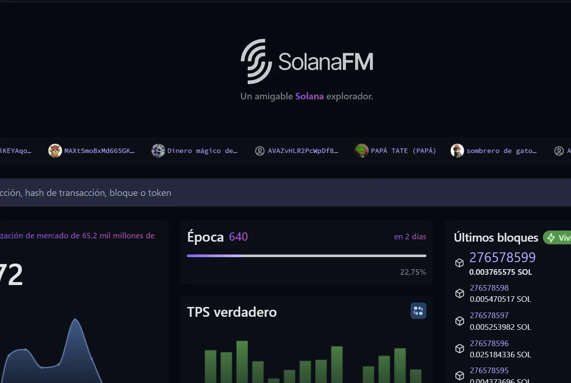571x383 pixels.
Task: Click the cube icon beside block 276578596
Action: [x=459, y=348]
